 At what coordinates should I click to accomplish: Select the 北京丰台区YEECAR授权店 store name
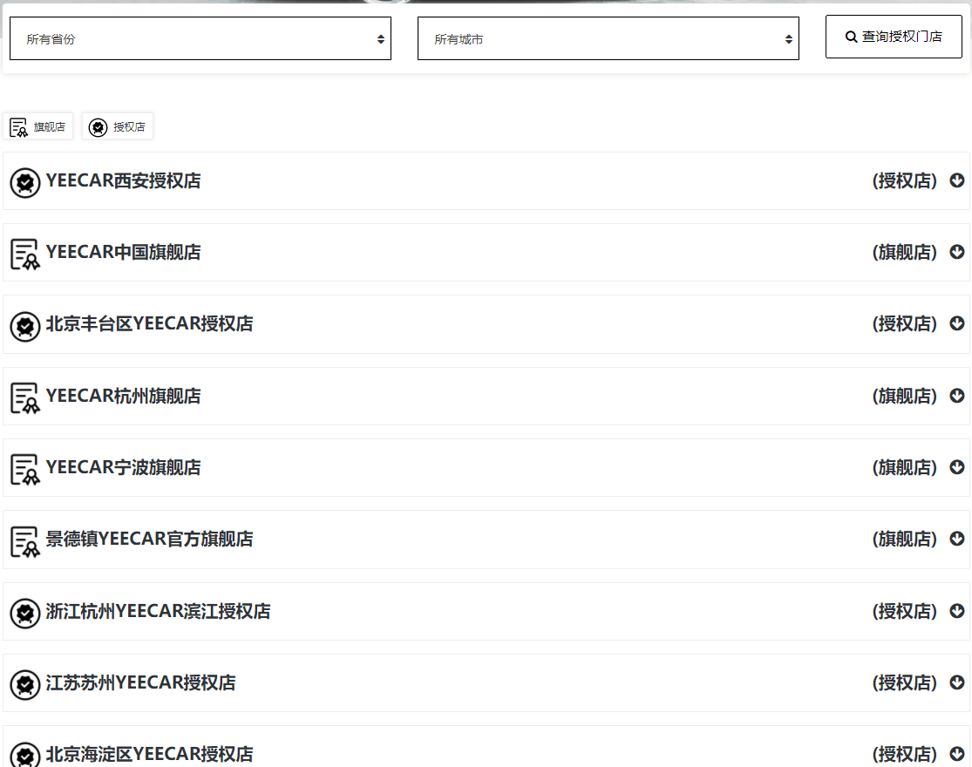click(x=149, y=324)
